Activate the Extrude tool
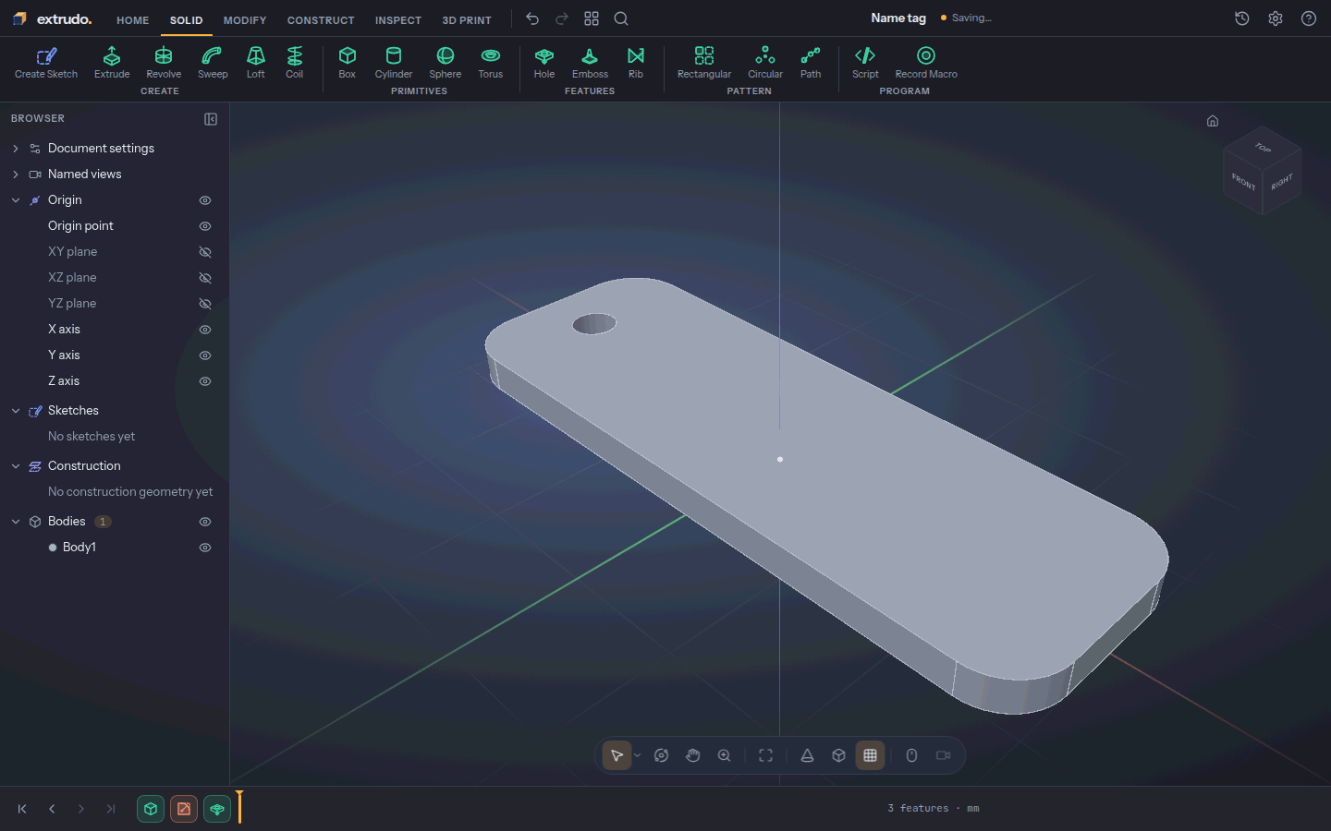Viewport: 1331px width, 831px height. [112, 63]
